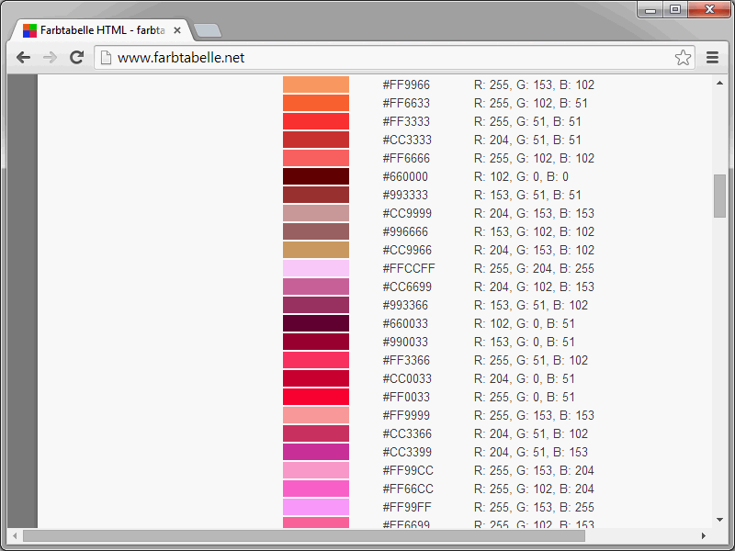
Task: Pick the #FF9966 color swatch
Action: 316,84
